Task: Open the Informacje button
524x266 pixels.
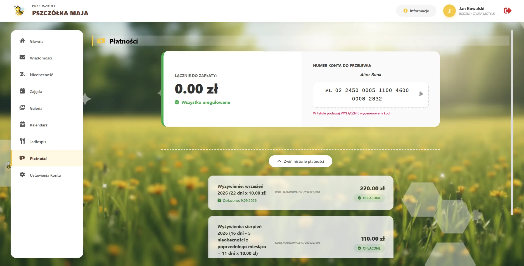Action: click(416, 11)
